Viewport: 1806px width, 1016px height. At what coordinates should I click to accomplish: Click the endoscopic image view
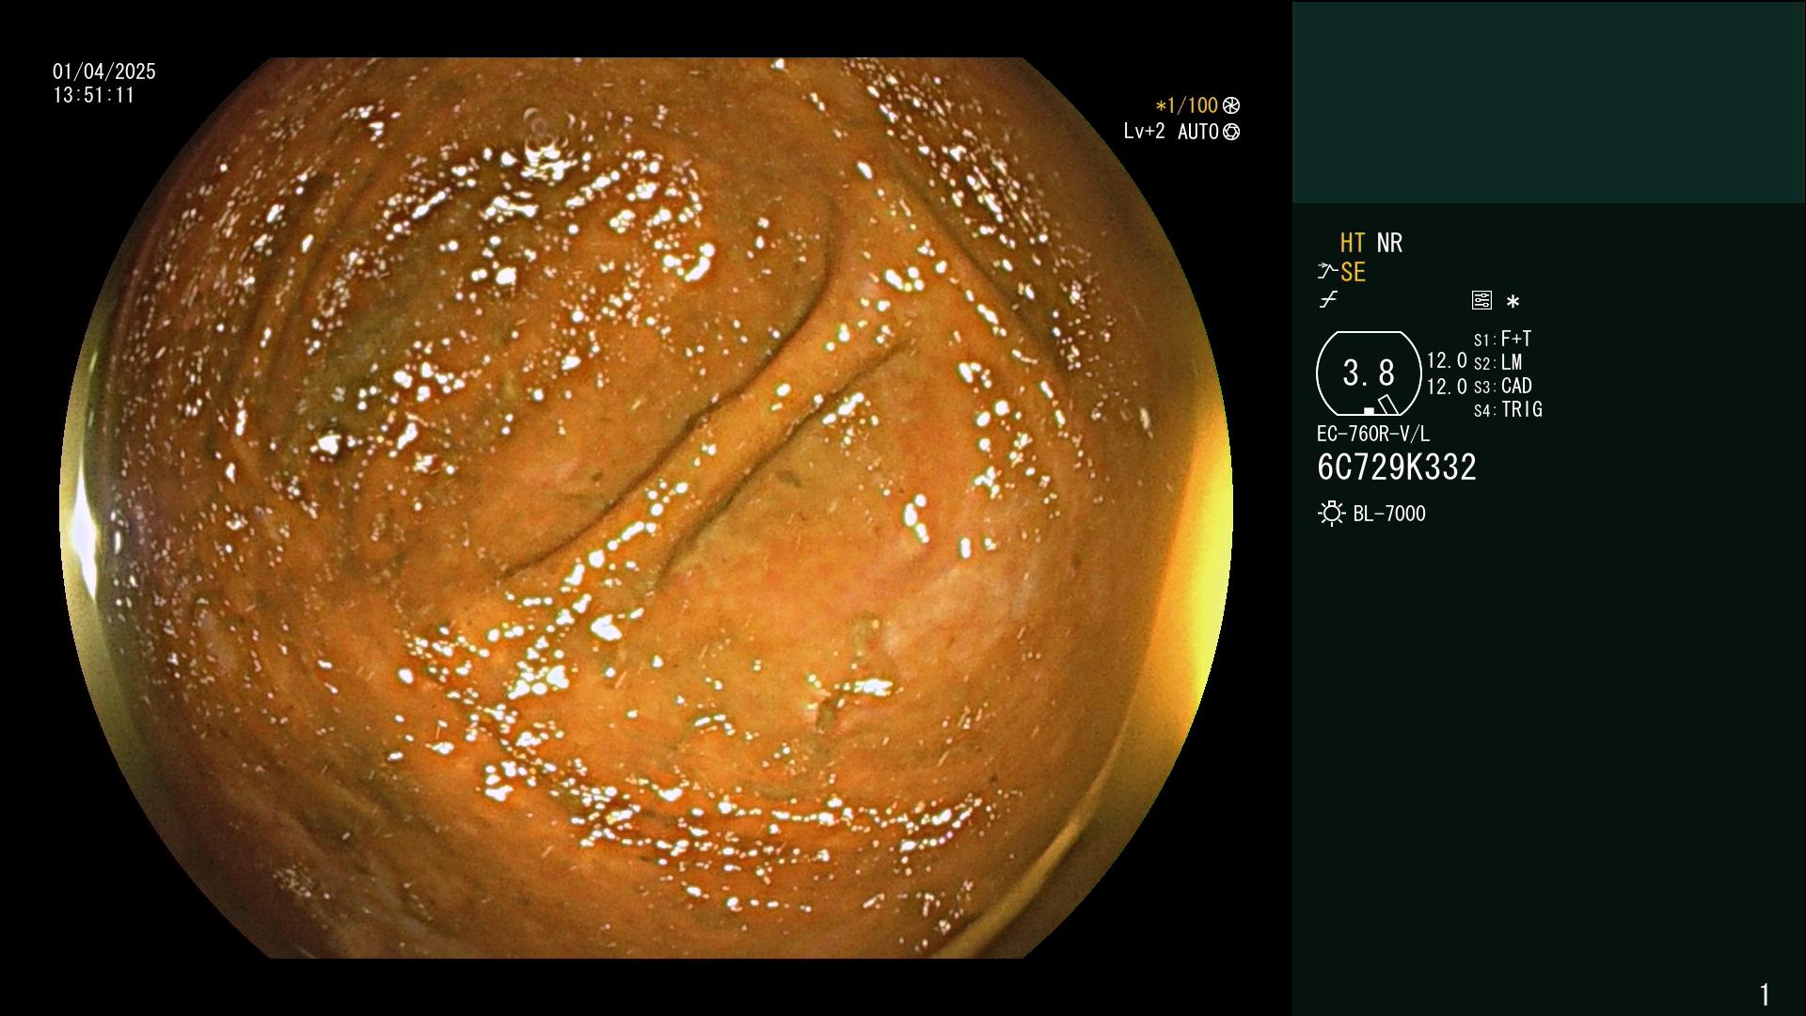pyautogui.click(x=646, y=508)
